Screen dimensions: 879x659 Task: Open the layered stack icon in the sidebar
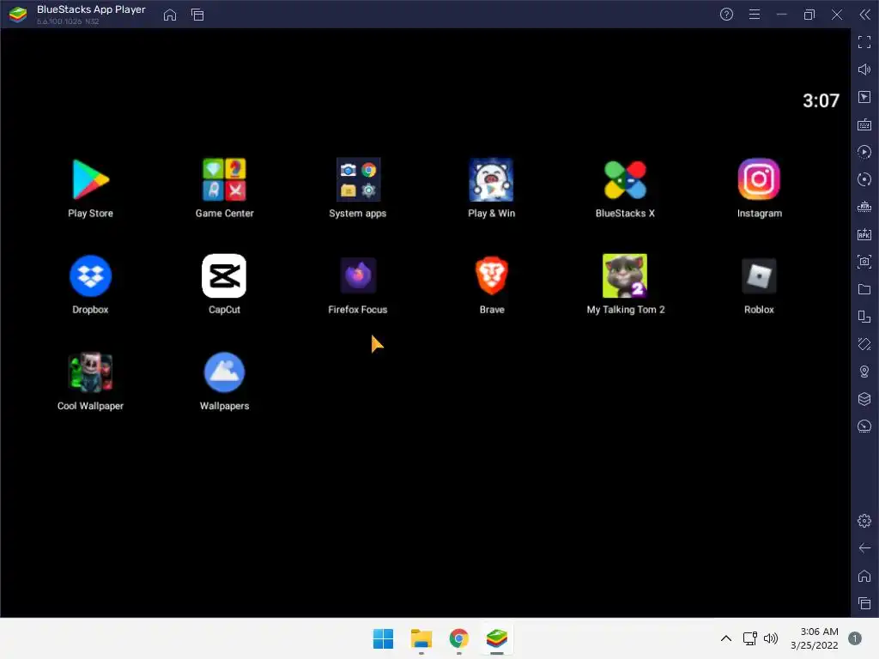[864, 399]
